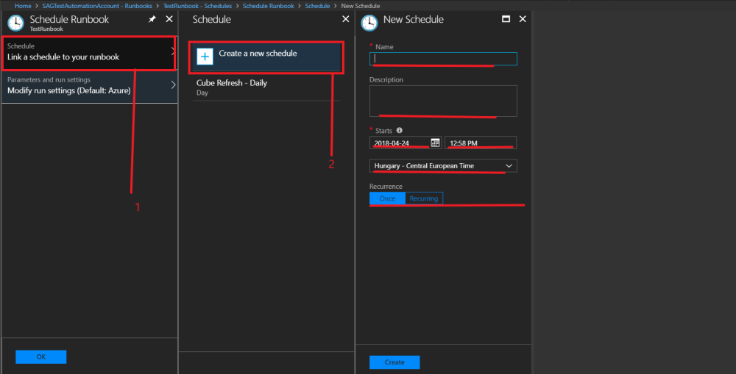Open Modify run settings (Default: Azure)
Viewport: 736px width, 374px height.
[90, 87]
